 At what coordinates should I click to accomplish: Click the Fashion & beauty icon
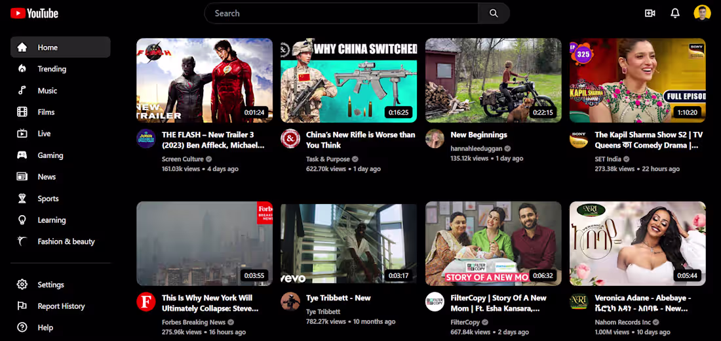tap(22, 241)
